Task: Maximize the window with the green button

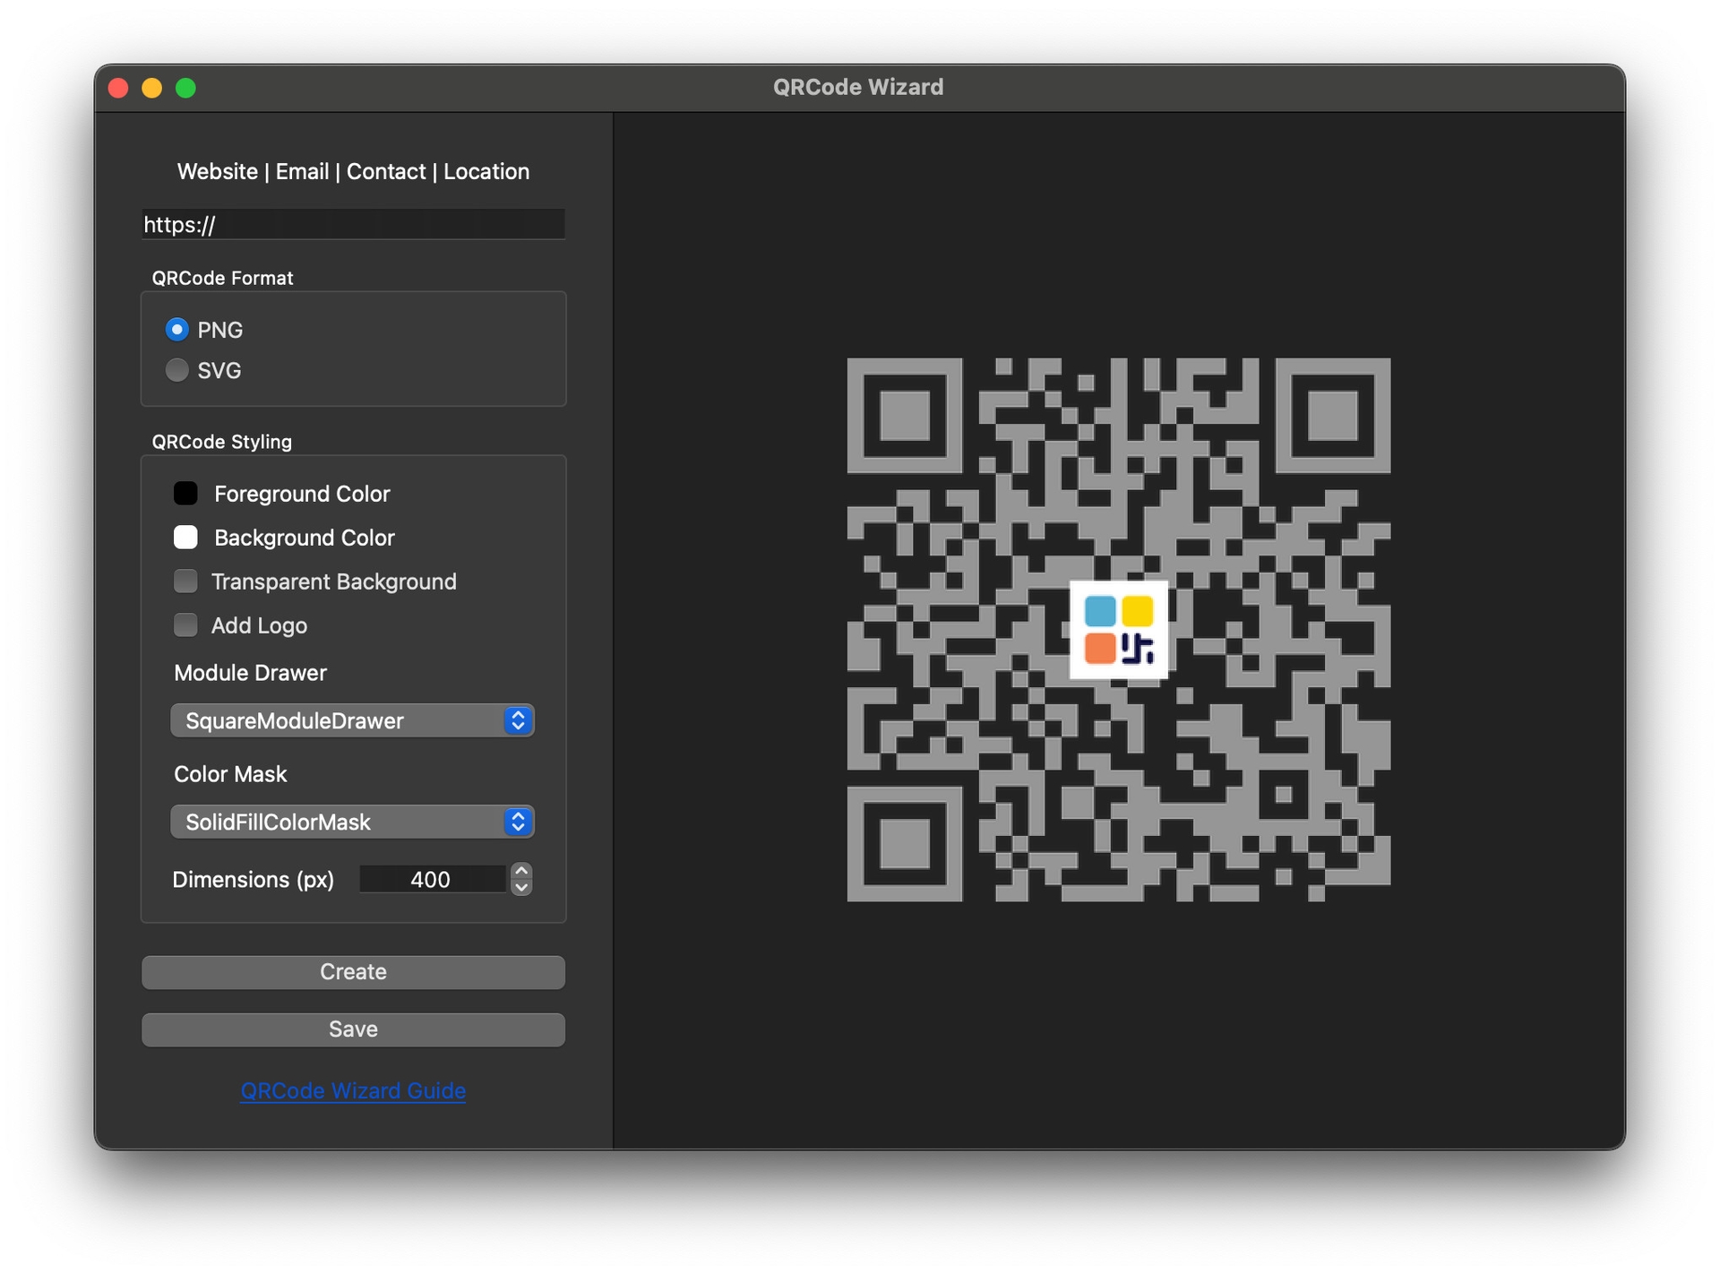Action: click(x=186, y=88)
